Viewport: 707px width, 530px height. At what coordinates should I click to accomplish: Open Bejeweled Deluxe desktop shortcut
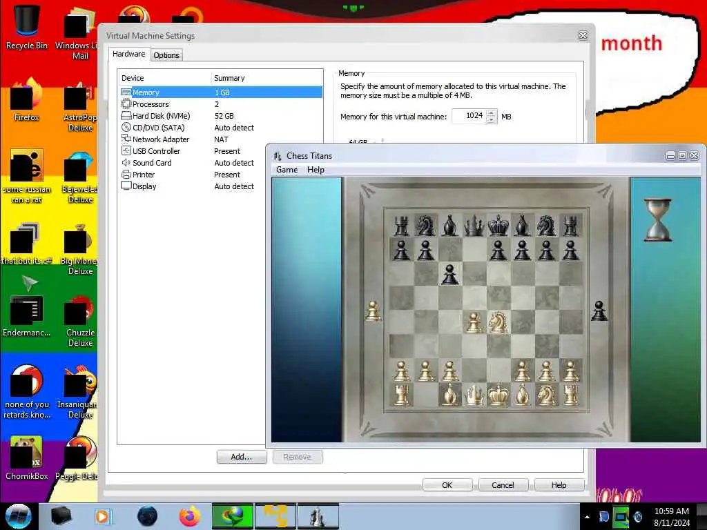[80, 177]
